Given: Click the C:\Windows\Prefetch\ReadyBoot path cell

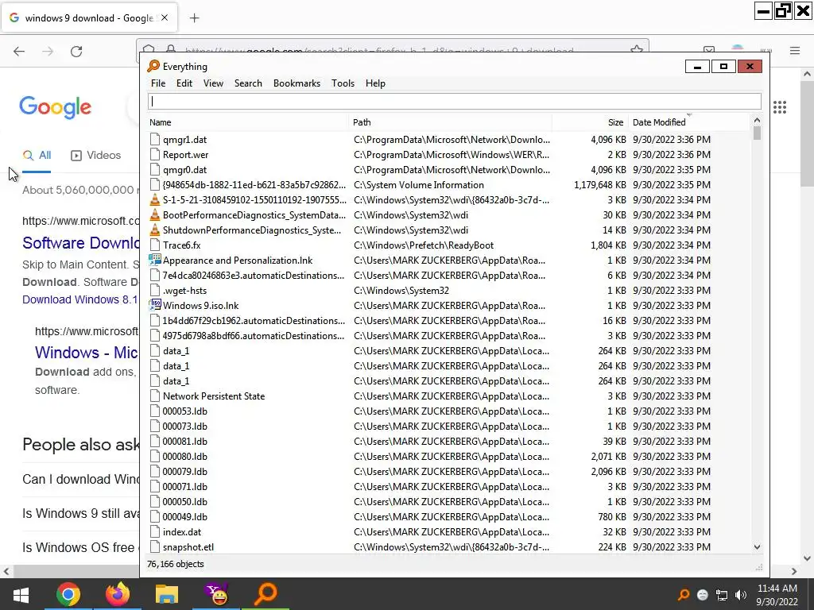Looking at the screenshot, I should coord(424,245).
